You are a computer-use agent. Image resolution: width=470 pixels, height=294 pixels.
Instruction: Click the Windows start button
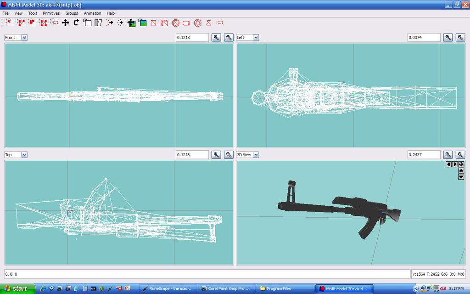click(17, 288)
